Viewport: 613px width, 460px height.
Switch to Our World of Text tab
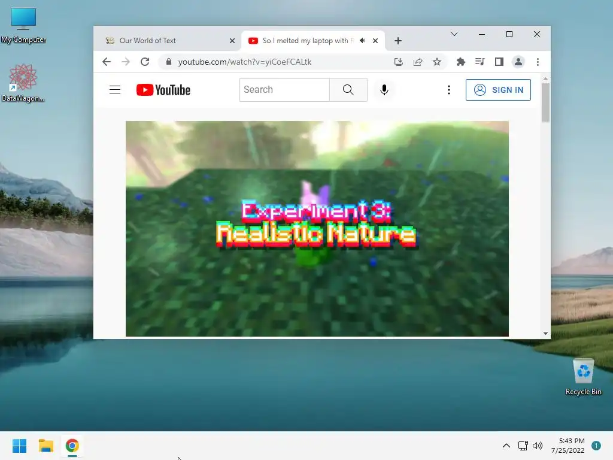pyautogui.click(x=168, y=41)
